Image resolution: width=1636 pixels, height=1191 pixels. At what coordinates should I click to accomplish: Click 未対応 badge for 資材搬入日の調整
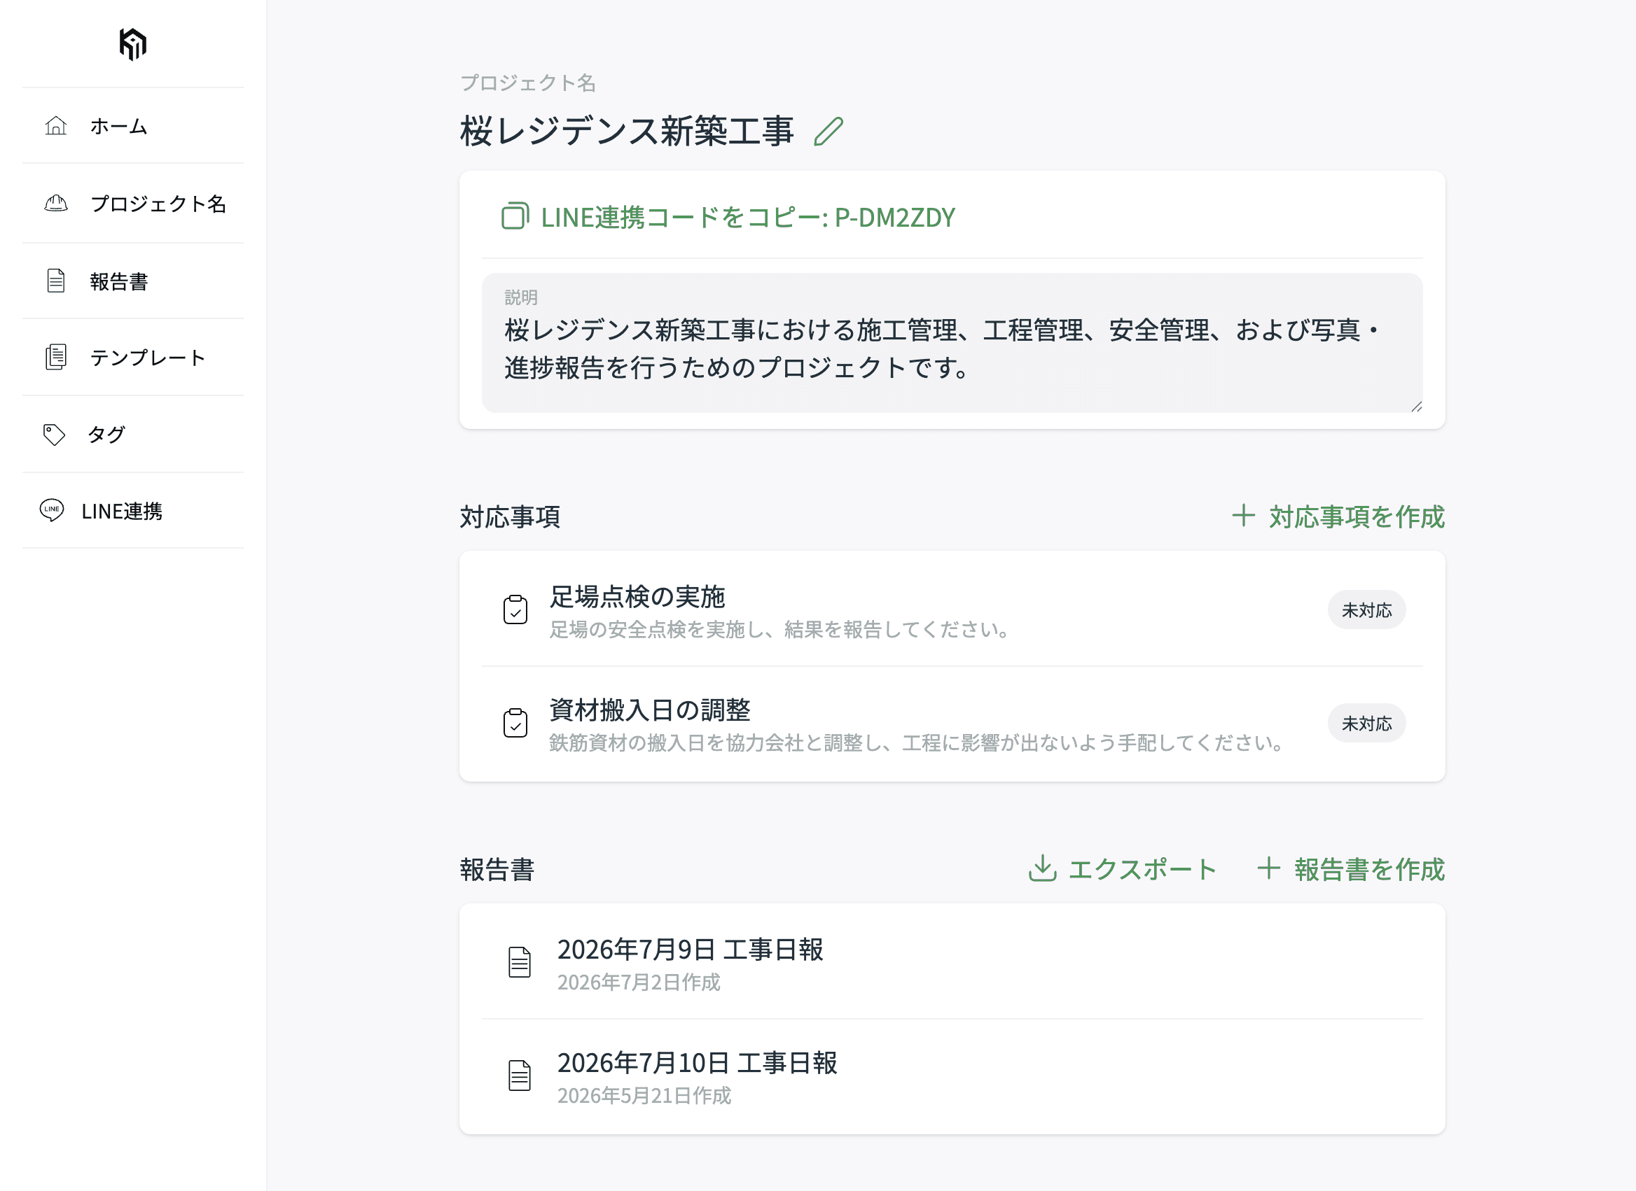point(1366,723)
